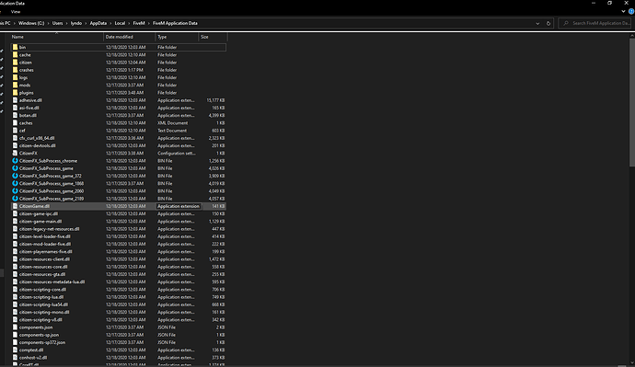Image resolution: width=635 pixels, height=367 pixels.
Task: Open the bin folder icon
Action: [x=15, y=47]
